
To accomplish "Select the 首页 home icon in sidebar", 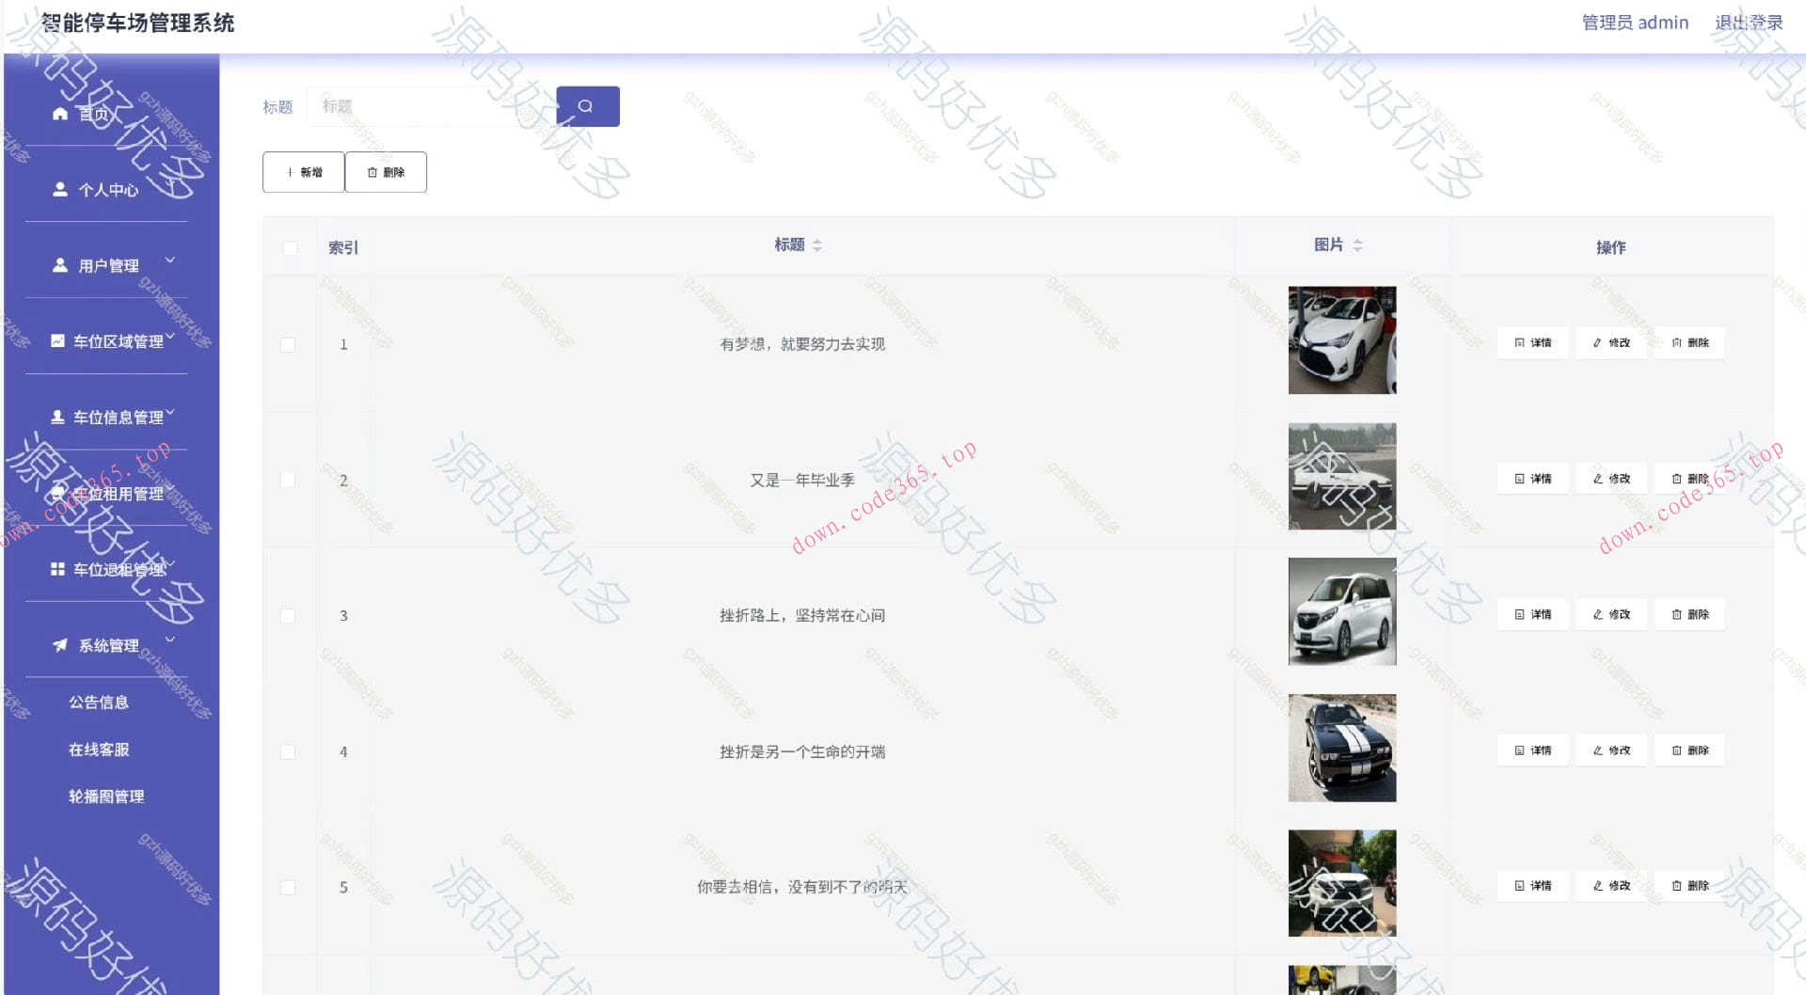I will pos(58,114).
